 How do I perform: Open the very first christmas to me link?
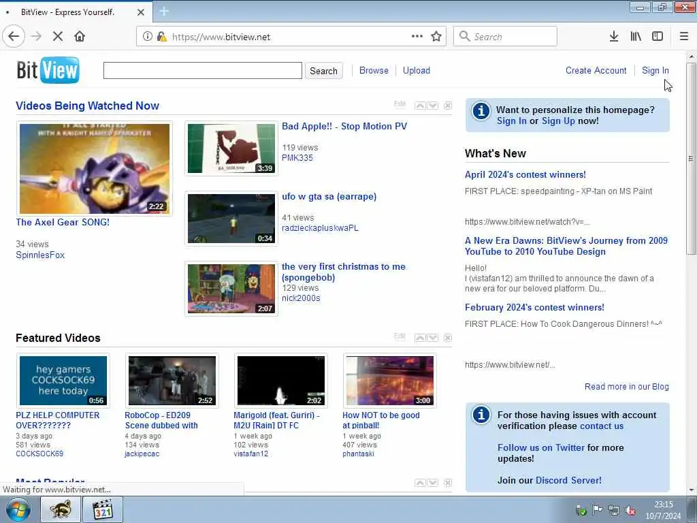tap(344, 272)
